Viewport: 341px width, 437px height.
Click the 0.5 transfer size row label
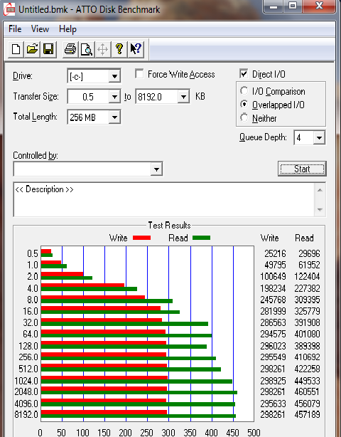[32, 253]
